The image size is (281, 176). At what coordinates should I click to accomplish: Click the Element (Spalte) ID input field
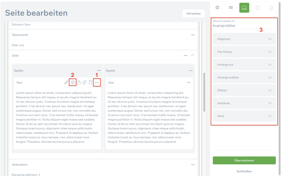pos(244,26)
